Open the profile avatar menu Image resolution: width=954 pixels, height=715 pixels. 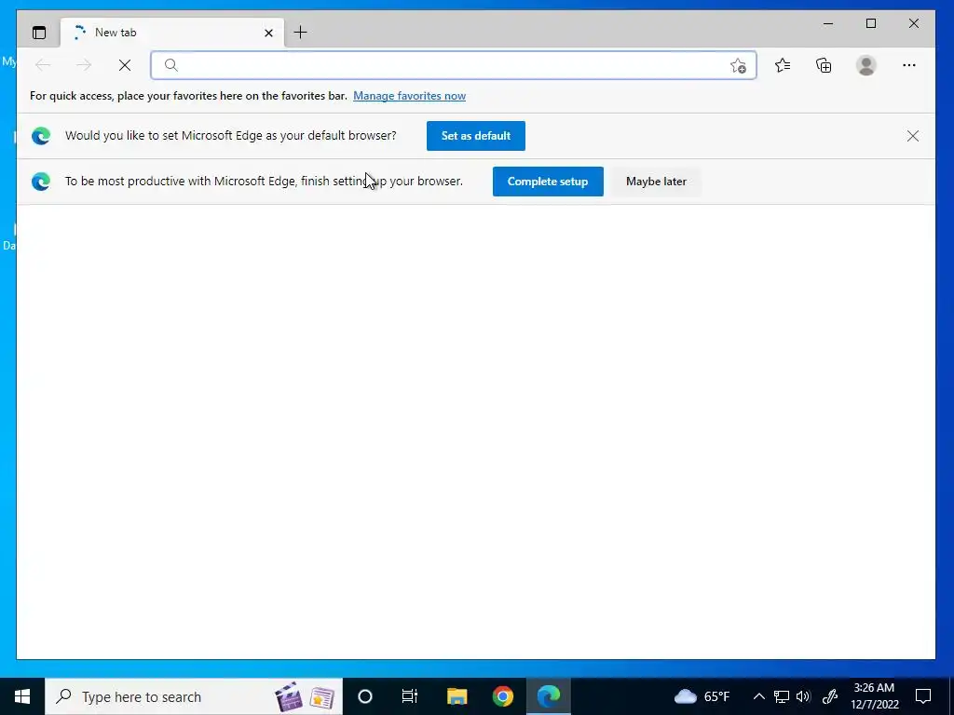pyautogui.click(x=865, y=65)
